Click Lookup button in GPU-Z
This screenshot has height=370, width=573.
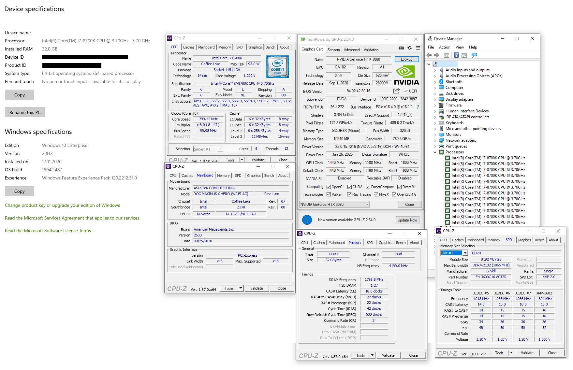[406, 59]
